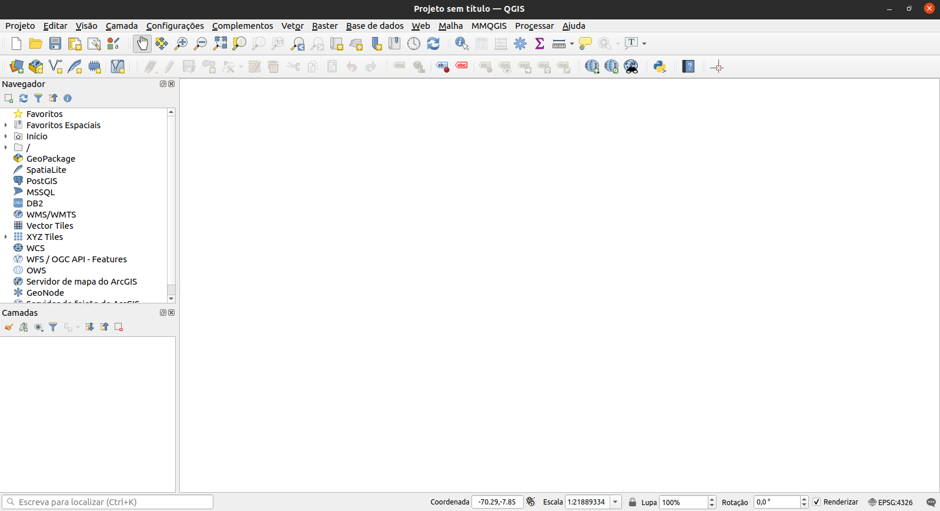Click the filter legend icon in Camadas
This screenshot has width=940, height=511.
[x=53, y=327]
